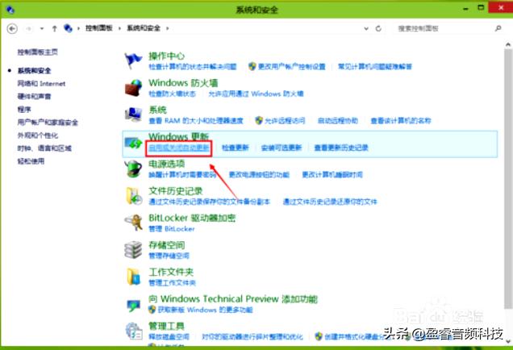The image size is (513, 350).
Task: Click 通过文件历史记录还原你的文件
Action: pyautogui.click(x=330, y=202)
